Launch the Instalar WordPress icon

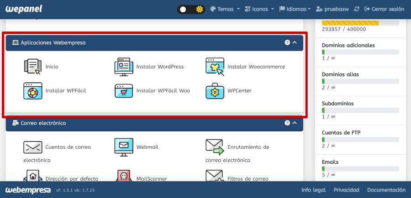[124, 67]
